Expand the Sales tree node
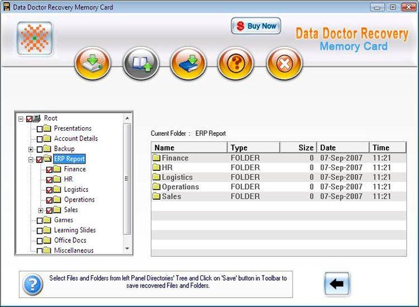The height and width of the screenshot is (307, 419). pos(41,210)
